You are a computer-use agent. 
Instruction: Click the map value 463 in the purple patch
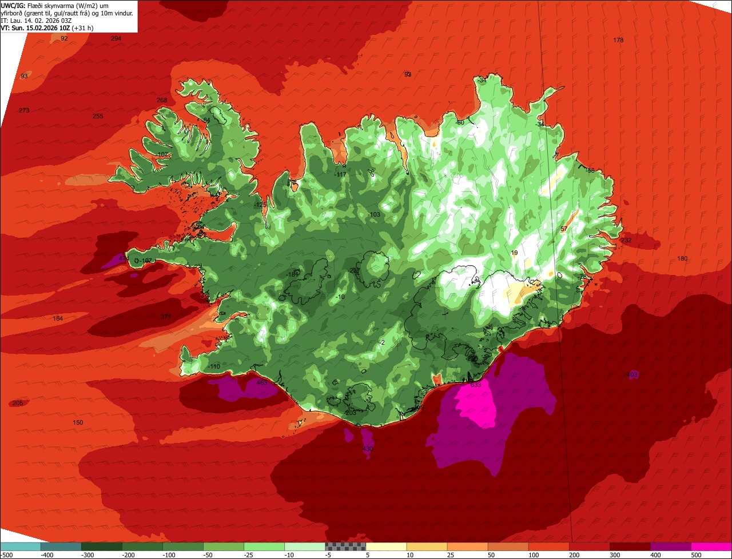click(x=262, y=383)
